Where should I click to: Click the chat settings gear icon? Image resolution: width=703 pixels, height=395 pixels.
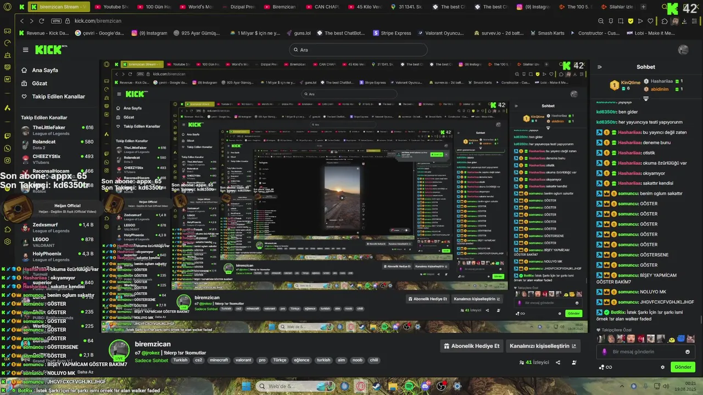662,367
